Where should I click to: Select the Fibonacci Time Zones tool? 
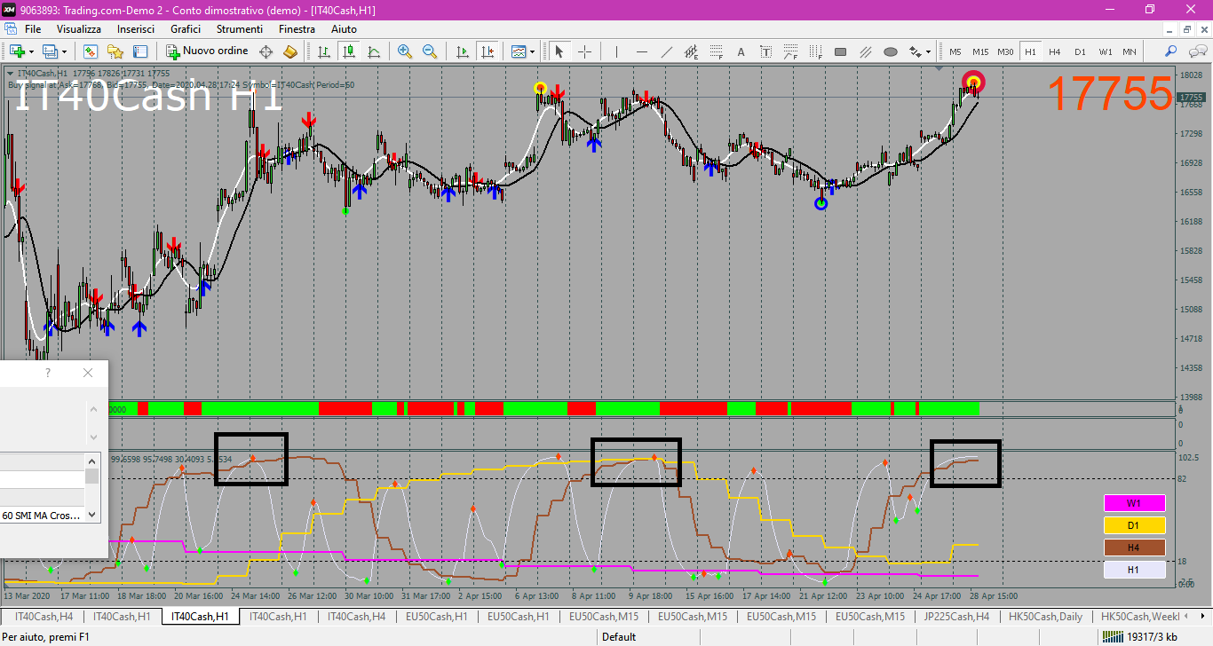click(815, 51)
